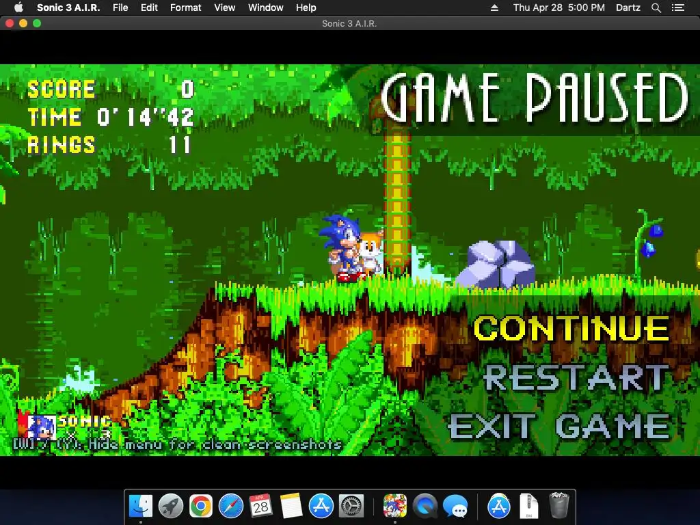Open Launchpad rocket icon in dock

(170, 506)
